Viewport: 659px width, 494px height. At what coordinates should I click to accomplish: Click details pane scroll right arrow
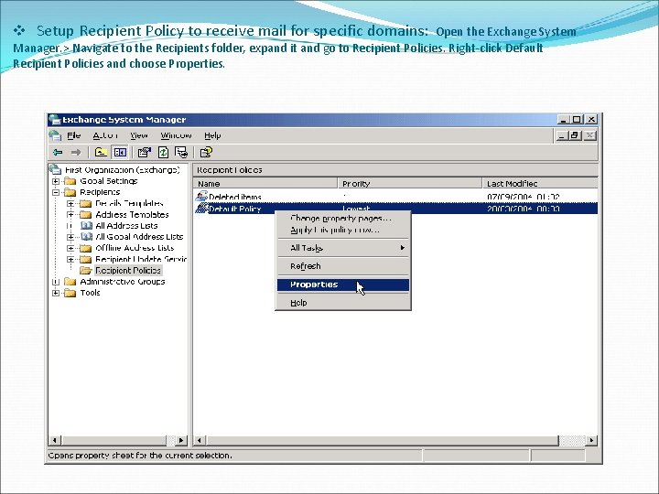[x=591, y=440]
